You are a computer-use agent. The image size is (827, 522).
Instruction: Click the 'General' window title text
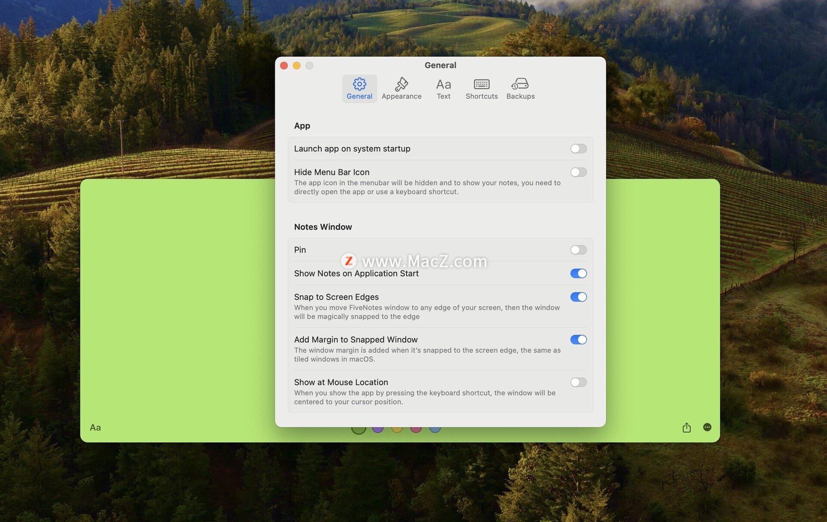[440, 65]
